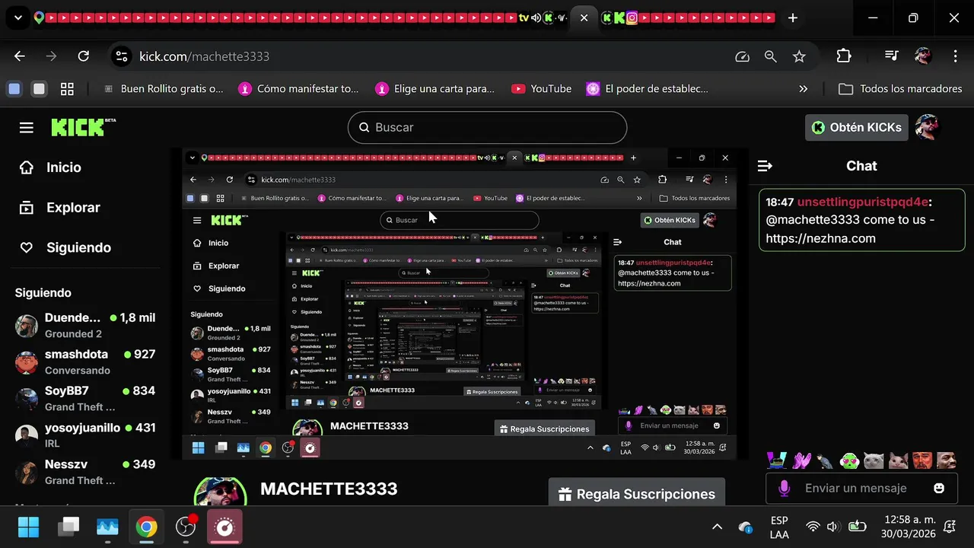This screenshot has width=974, height=548.
Task: Switch to the Google Maps tab
Action: 39,18
